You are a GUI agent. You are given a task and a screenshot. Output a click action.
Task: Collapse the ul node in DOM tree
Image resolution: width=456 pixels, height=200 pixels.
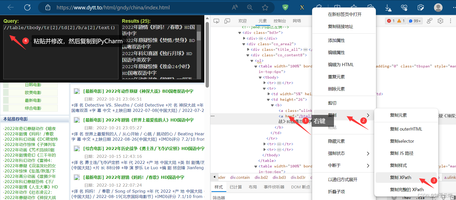[x=252, y=61]
